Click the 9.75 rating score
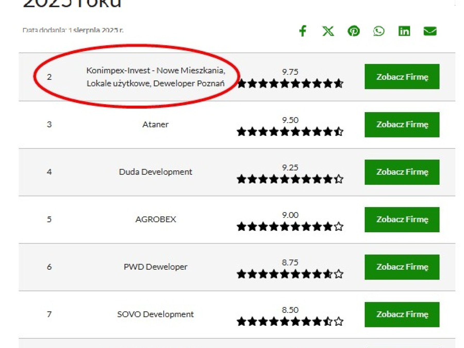464x348 pixels. coord(290,72)
